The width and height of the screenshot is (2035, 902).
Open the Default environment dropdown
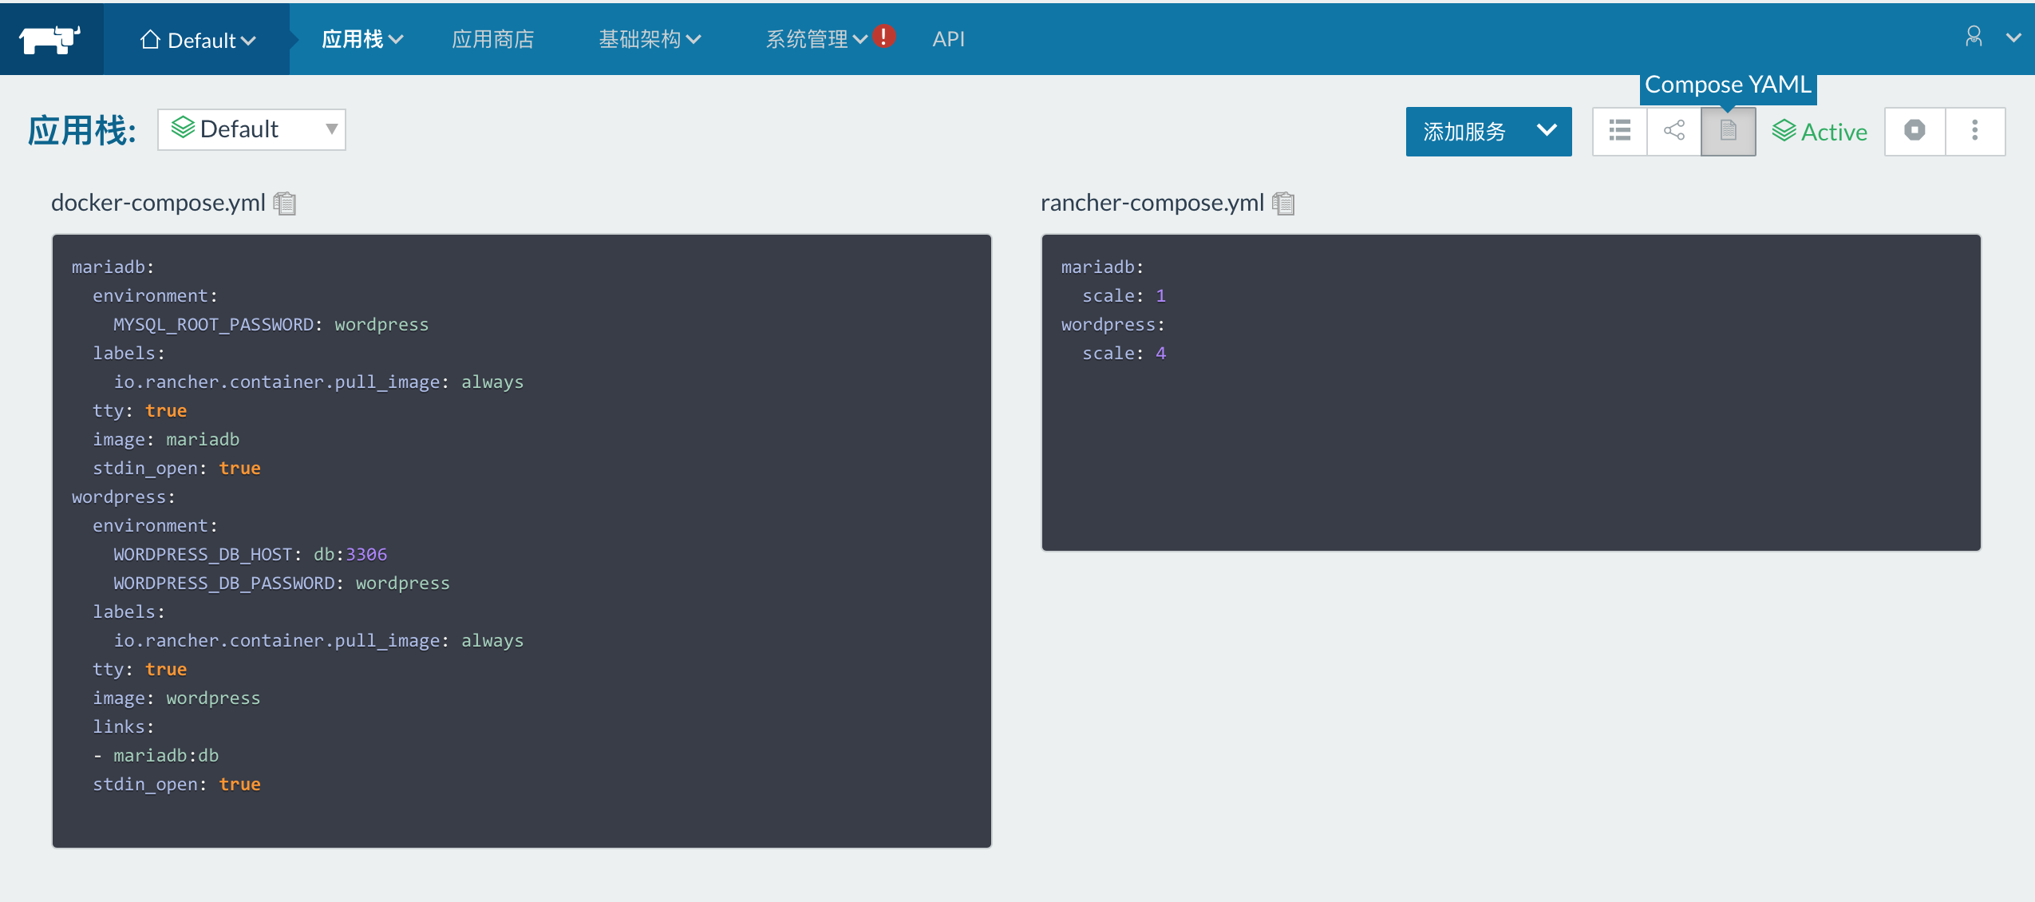[198, 39]
